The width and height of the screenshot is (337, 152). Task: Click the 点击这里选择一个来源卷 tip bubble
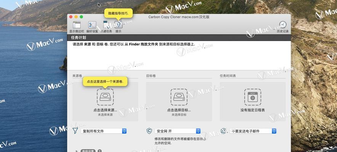pyautogui.click(x=105, y=82)
